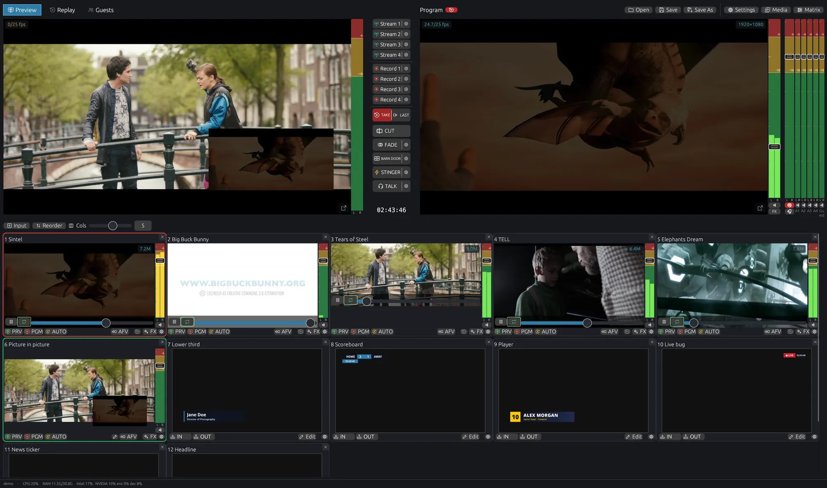Open Elephants Dream input settings gear

(x=815, y=332)
